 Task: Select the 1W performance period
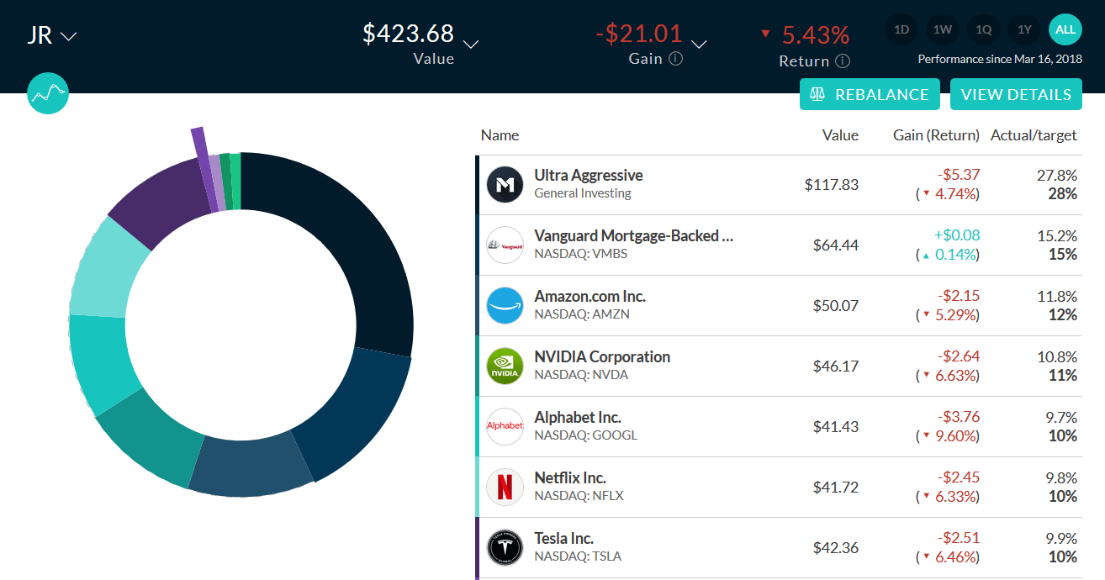click(x=942, y=29)
